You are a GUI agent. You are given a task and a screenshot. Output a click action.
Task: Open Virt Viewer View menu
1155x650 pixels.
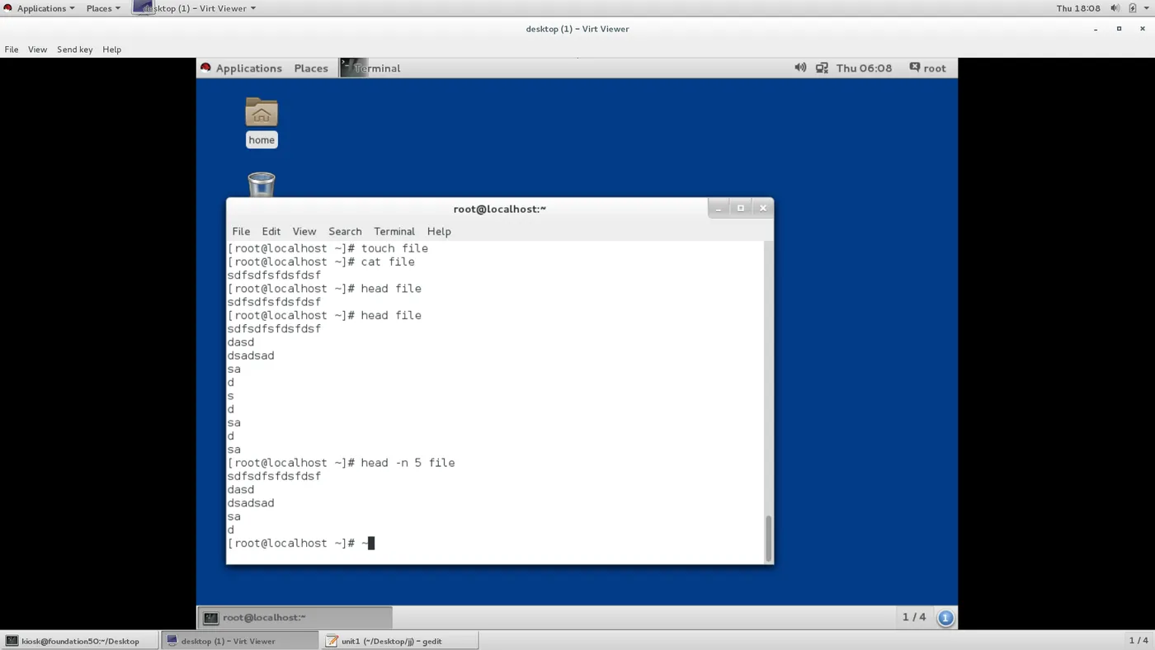point(38,49)
